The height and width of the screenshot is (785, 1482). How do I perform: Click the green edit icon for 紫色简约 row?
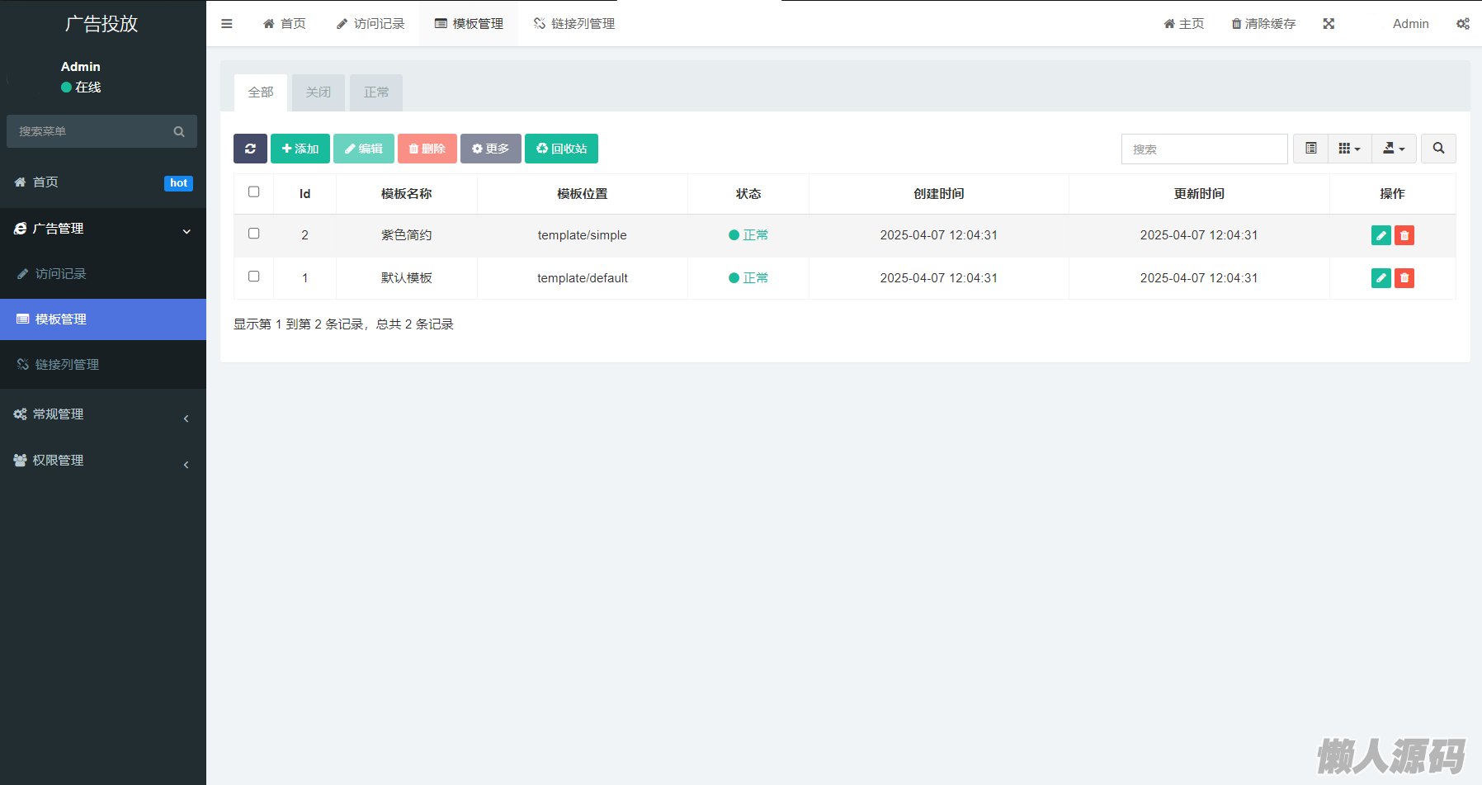coord(1381,235)
